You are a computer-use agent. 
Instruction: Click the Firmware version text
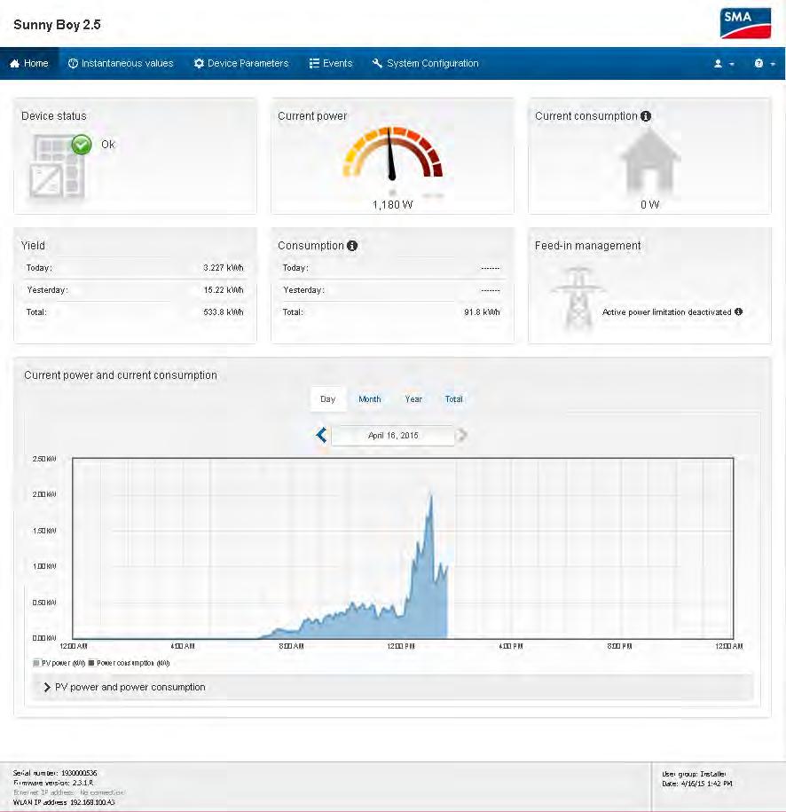pyautogui.click(x=53, y=783)
